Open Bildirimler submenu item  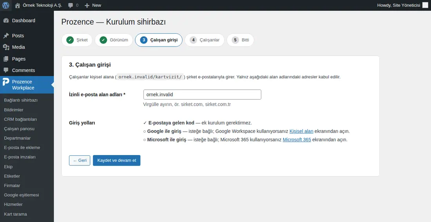coord(14,110)
